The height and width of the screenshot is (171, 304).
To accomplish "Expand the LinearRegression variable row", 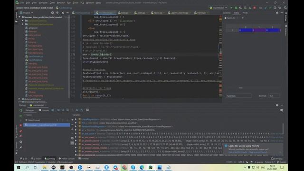I will [76, 119].
